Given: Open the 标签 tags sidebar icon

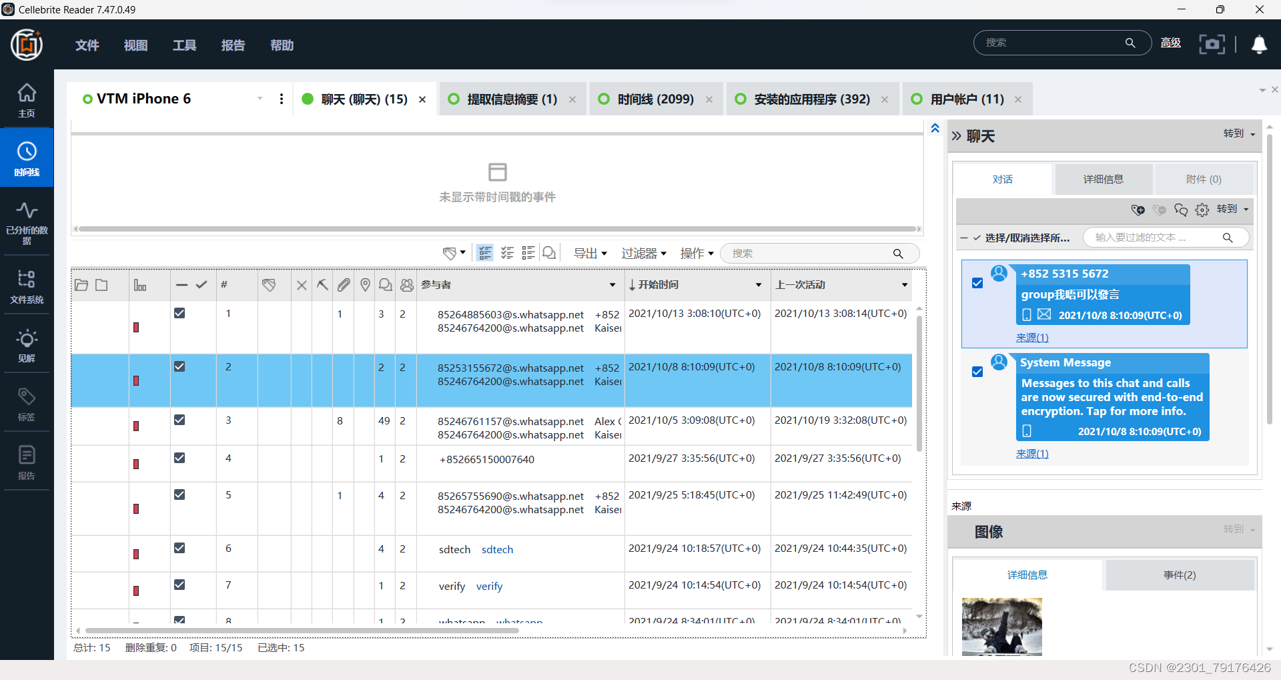Looking at the screenshot, I should point(27,404).
